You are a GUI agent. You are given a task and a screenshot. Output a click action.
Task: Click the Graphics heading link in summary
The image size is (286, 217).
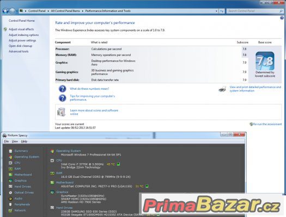[62, 192]
